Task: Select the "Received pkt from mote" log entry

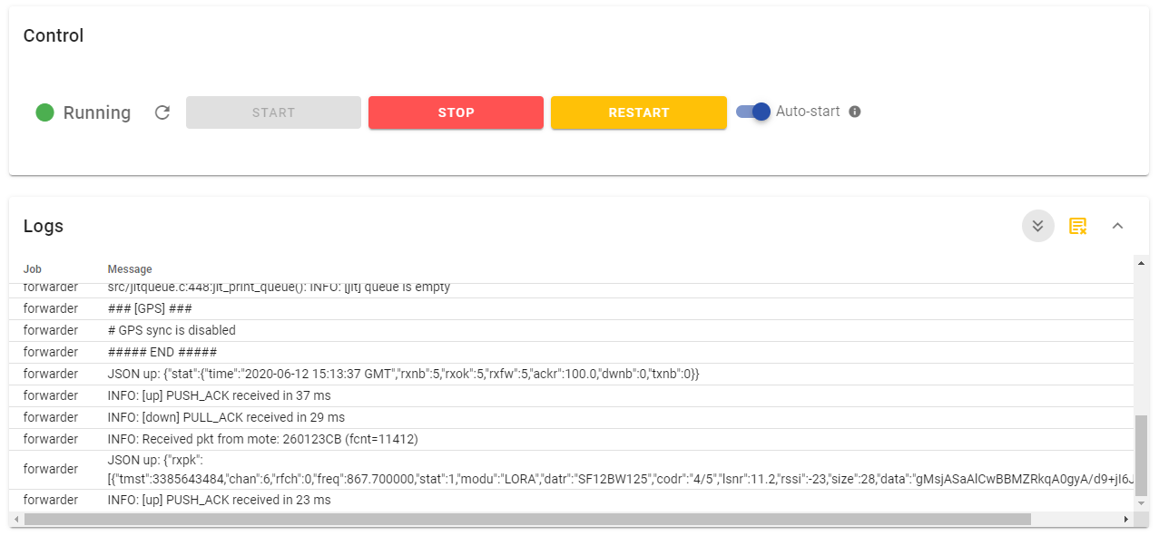Action: 261,439
